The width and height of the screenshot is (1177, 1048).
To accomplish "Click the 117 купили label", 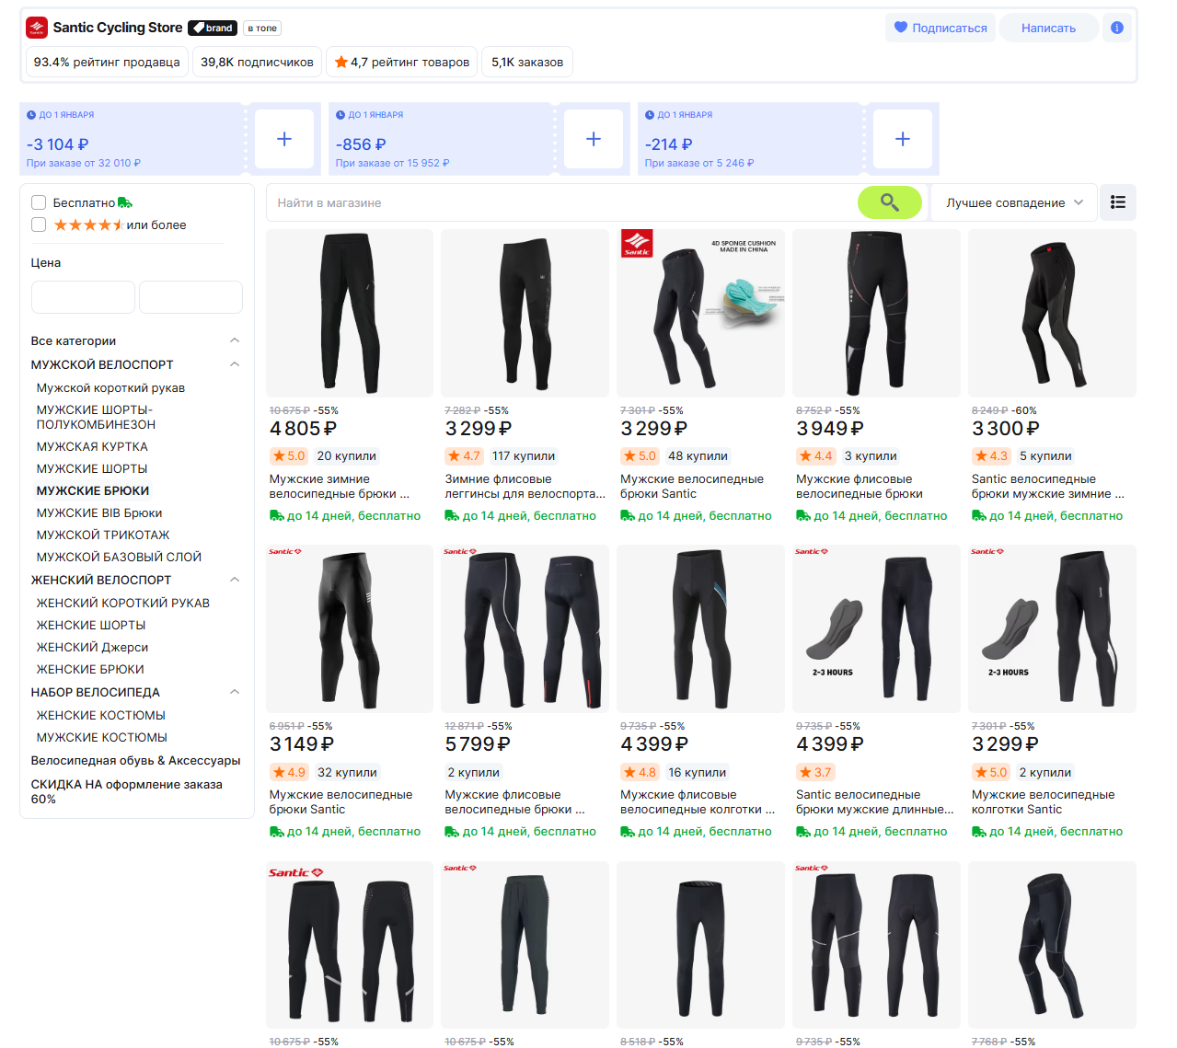I will coord(524,455).
